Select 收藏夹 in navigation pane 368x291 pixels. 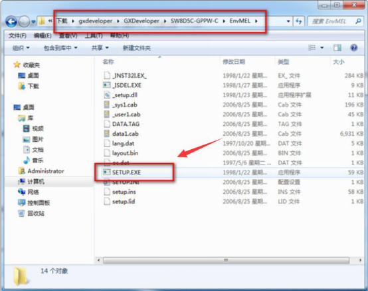pyautogui.click(x=31, y=65)
